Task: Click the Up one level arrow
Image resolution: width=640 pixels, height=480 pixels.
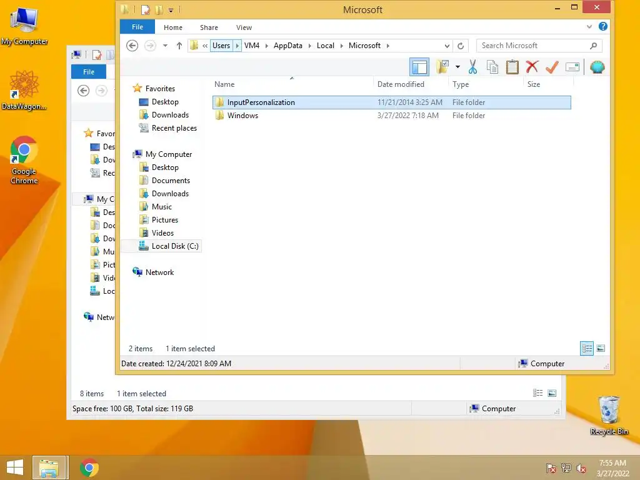Action: [179, 45]
